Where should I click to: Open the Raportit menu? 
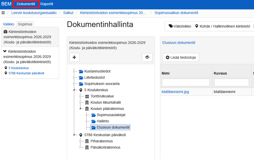click(47, 4)
